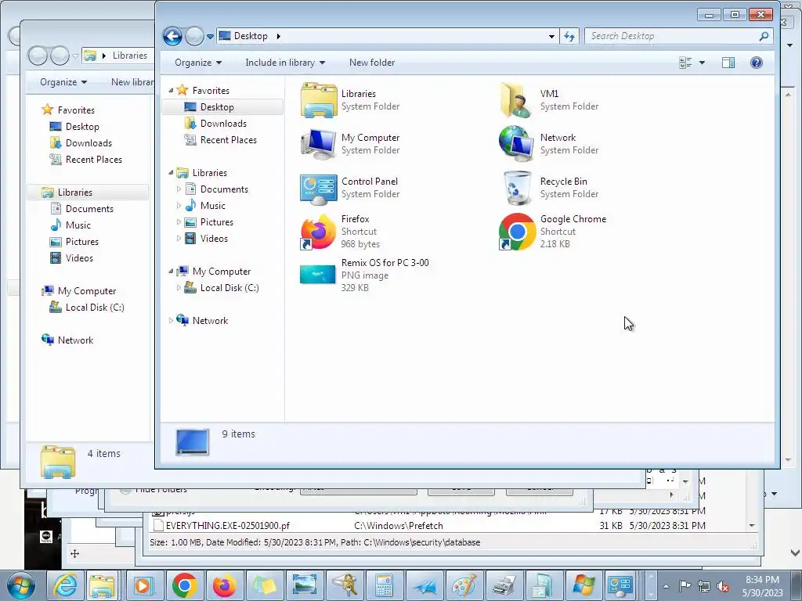Screen dimensions: 802x601
Task: Show hidden icons in system tray
Action: [666, 587]
